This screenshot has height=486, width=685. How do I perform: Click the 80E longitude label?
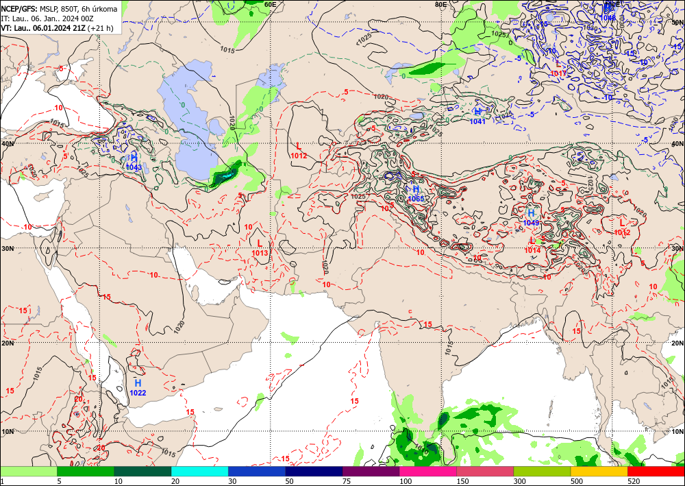coord(440,4)
